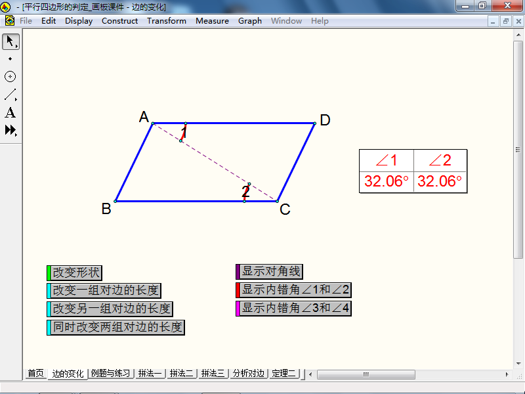Click the 改变形状 action button
525x394 pixels.
(74, 273)
